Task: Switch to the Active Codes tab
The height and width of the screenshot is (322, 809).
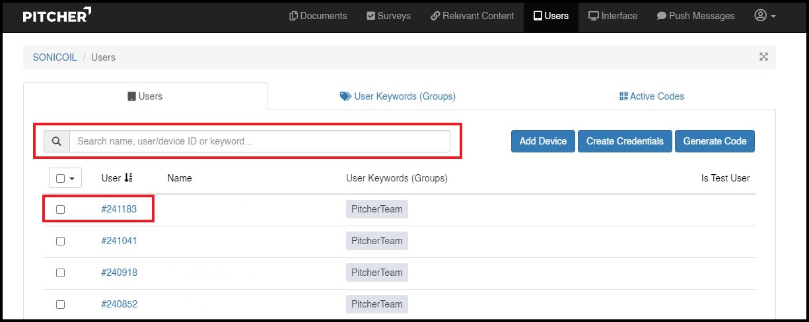Action: click(651, 96)
